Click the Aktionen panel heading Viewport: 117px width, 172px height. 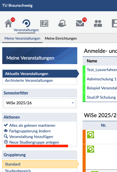(12, 117)
